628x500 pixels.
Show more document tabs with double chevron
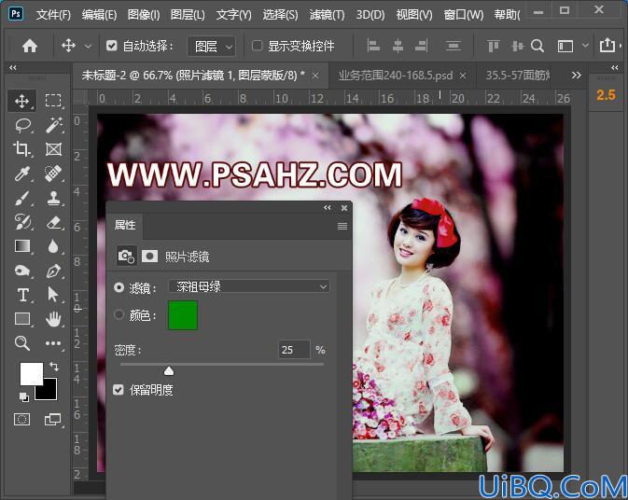pos(576,76)
